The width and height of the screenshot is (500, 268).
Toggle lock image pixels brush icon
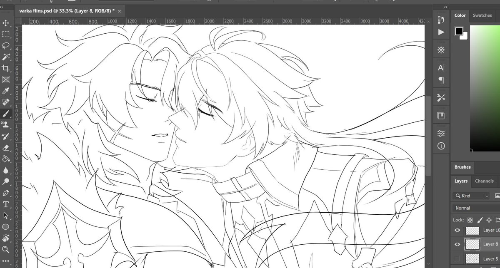pos(480,220)
